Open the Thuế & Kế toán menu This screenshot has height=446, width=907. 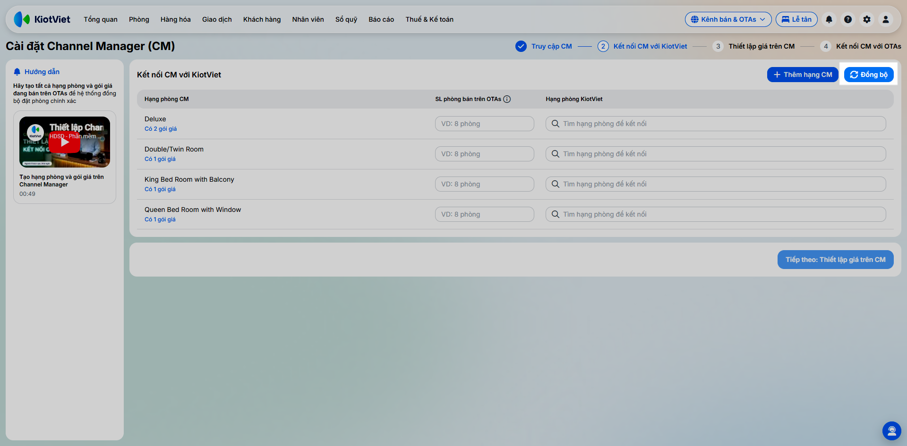(x=429, y=19)
